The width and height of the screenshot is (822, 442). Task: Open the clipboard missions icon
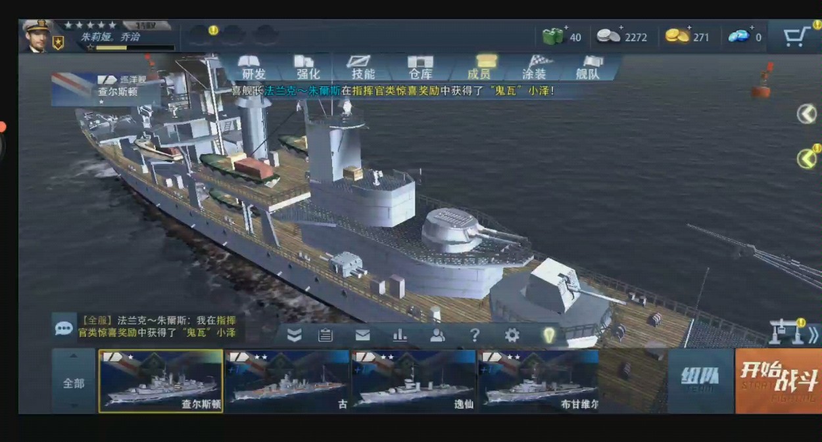coord(326,335)
